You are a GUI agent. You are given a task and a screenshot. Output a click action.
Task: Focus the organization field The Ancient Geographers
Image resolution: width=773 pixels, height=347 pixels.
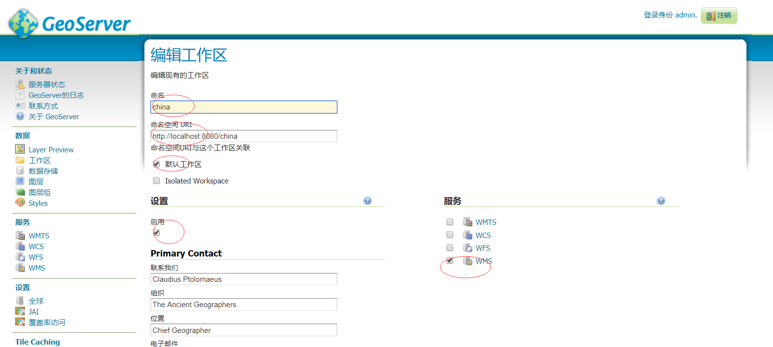[244, 305]
